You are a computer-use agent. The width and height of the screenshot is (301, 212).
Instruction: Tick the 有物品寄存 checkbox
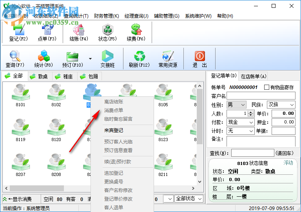[267, 87]
